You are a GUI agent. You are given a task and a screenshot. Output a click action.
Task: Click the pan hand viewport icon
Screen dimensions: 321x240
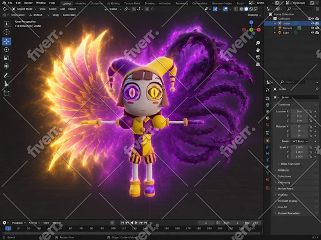[x=258, y=50]
